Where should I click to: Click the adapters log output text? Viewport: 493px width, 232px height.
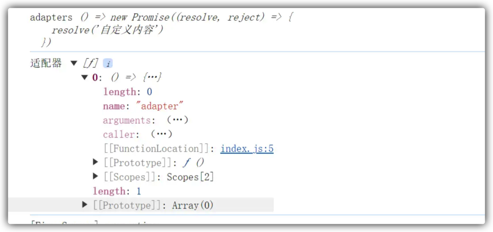(51, 17)
